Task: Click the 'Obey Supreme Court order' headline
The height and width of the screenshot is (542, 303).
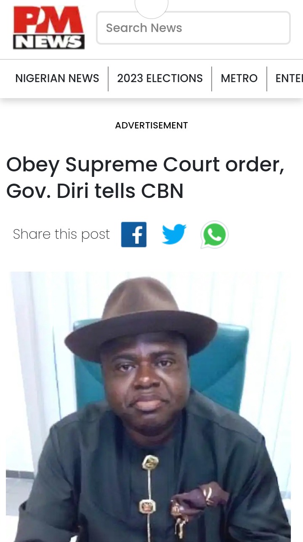Action: point(146,178)
